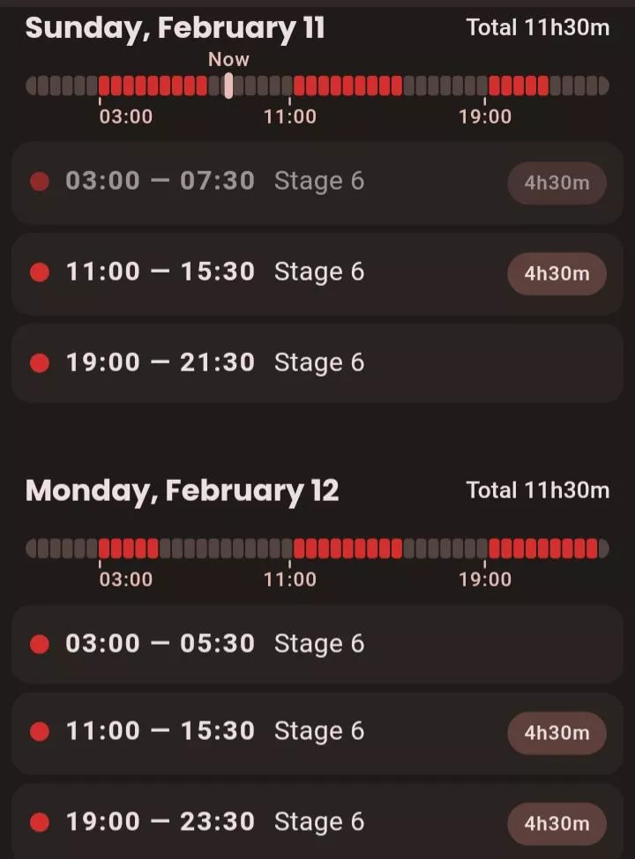Image resolution: width=635 pixels, height=859 pixels.
Task: Select the 4h30m badge on Sunday 03:00 slot
Action: [x=557, y=183]
